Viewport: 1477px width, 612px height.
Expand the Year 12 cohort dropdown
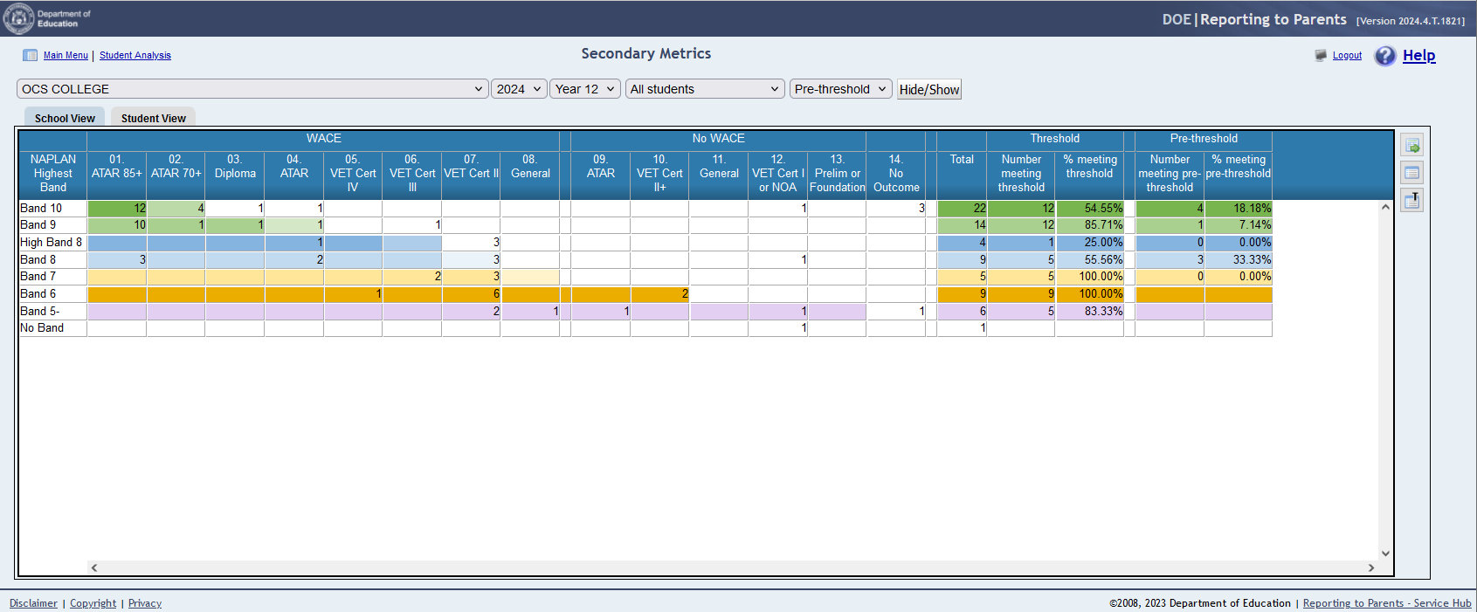click(x=584, y=89)
